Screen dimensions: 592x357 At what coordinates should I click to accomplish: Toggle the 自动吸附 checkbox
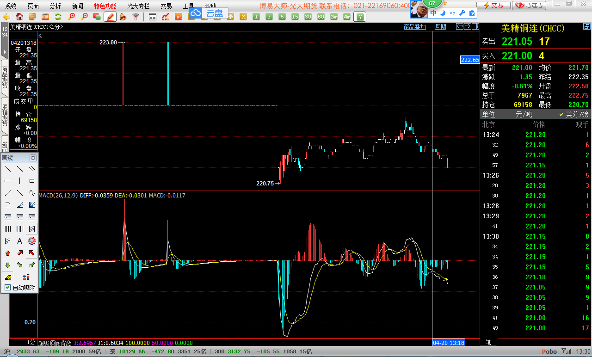tap(7, 287)
